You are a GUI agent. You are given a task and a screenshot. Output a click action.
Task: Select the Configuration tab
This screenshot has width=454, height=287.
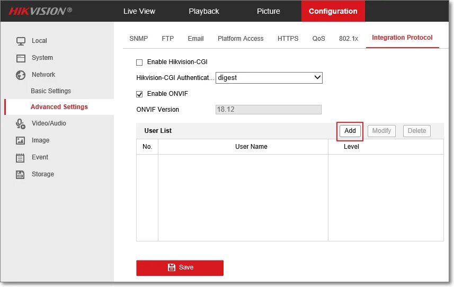pyautogui.click(x=333, y=11)
